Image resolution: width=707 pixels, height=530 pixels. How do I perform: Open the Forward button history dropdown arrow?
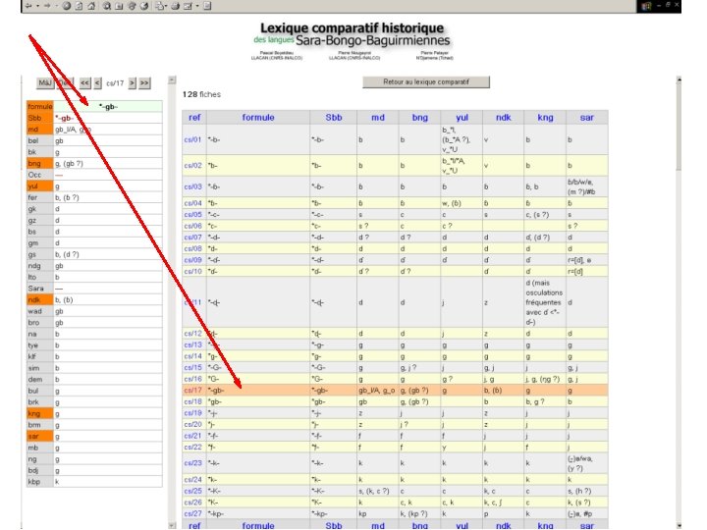click(x=56, y=6)
